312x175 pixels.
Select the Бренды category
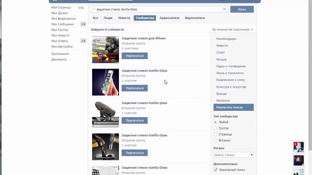[x=221, y=94]
